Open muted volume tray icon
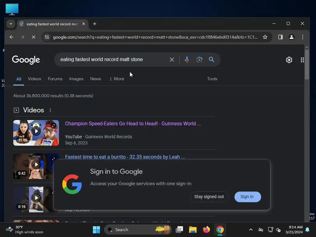The image size is (316, 237). tap(279, 230)
